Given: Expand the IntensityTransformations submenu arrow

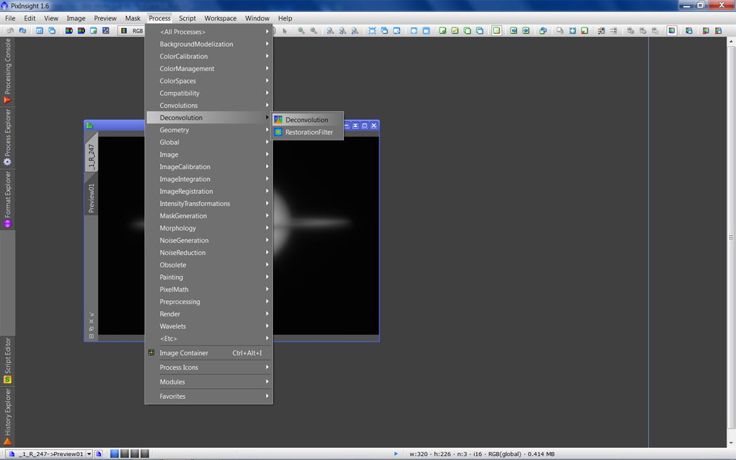Looking at the screenshot, I should pyautogui.click(x=267, y=203).
